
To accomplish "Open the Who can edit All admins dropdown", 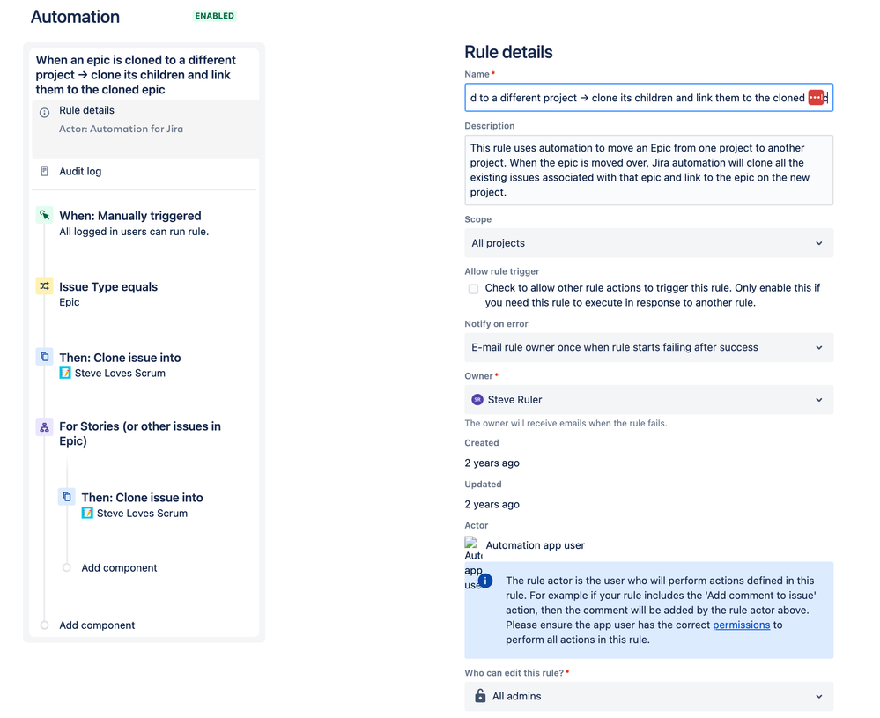I will point(649,697).
